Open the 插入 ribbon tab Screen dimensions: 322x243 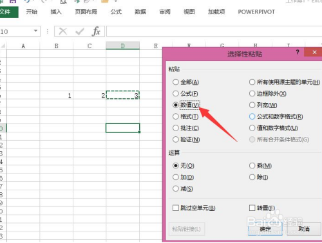[x=56, y=12]
